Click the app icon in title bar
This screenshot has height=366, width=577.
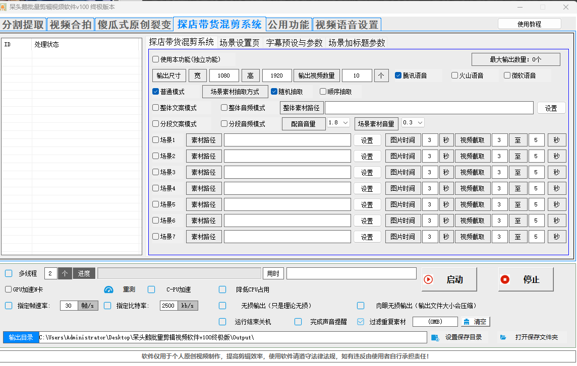point(5,7)
